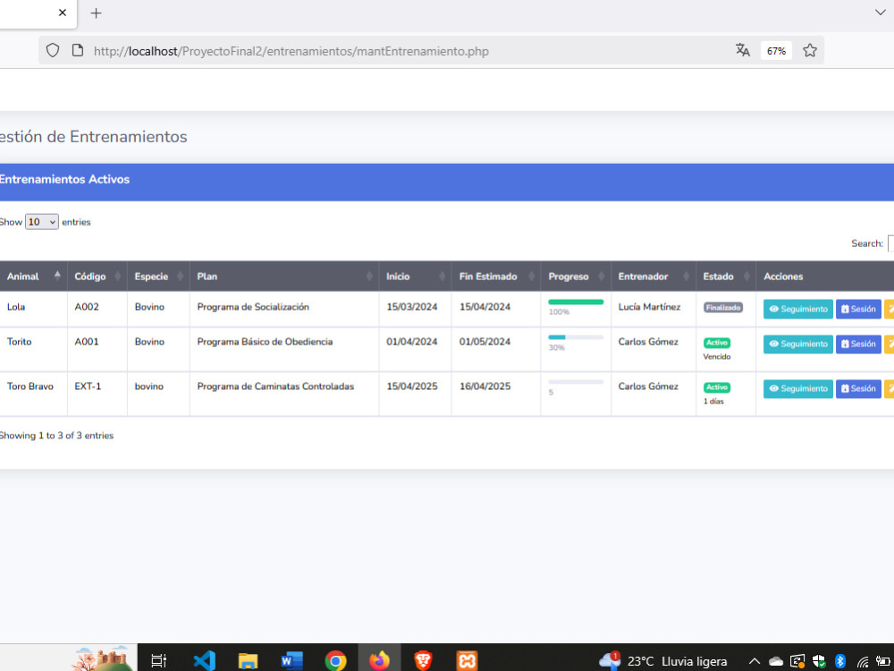Click the Entrenamientos Activos header
The height and width of the screenshot is (671, 894).
click(64, 179)
